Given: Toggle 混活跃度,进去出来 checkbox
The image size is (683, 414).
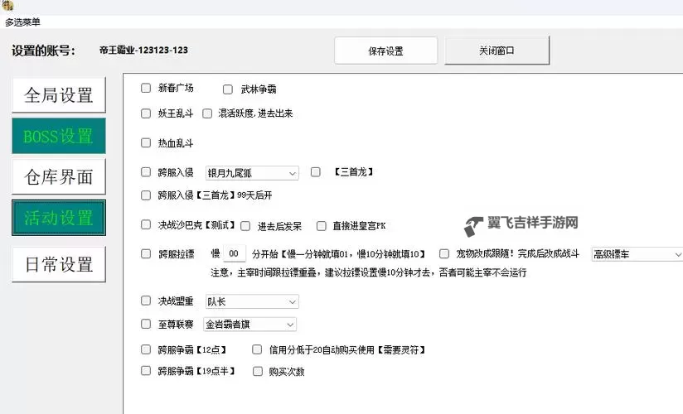Looking at the screenshot, I should point(207,113).
